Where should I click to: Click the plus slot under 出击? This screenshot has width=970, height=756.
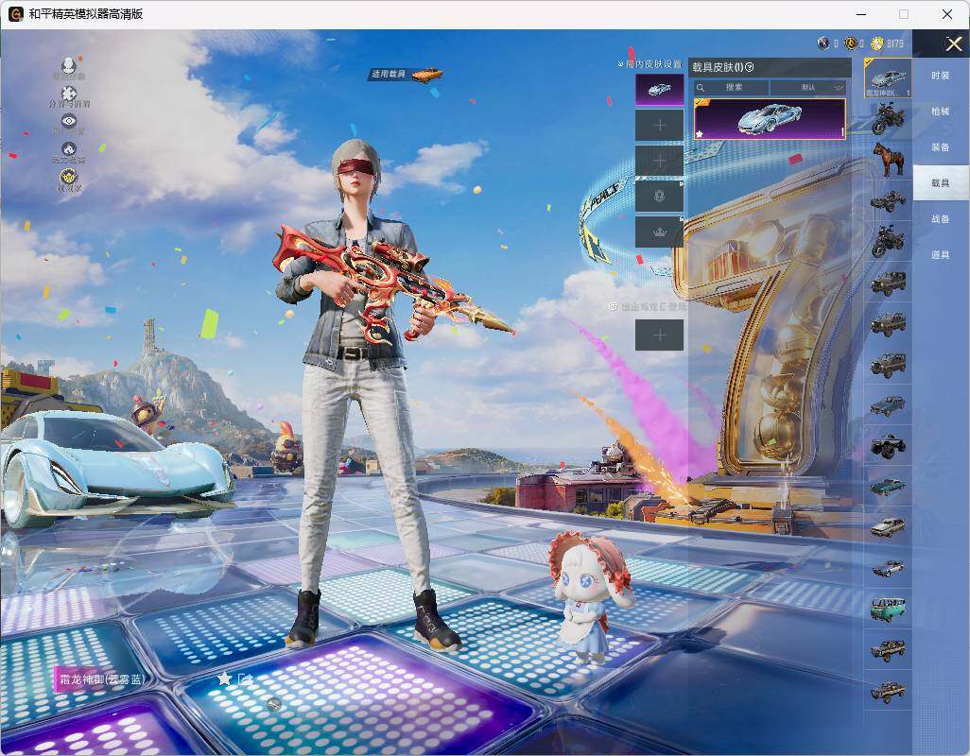click(660, 335)
